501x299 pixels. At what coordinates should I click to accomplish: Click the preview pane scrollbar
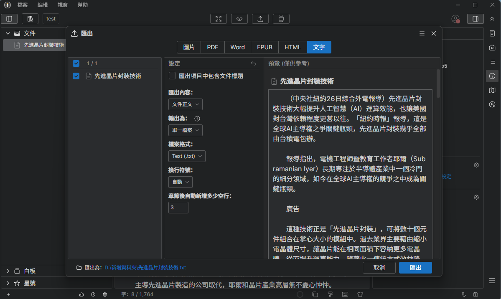438,84
